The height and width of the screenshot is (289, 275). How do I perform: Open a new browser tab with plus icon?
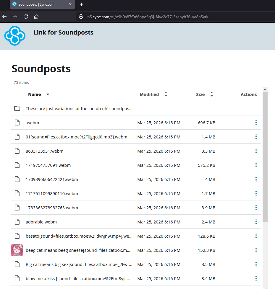[x=81, y=4]
